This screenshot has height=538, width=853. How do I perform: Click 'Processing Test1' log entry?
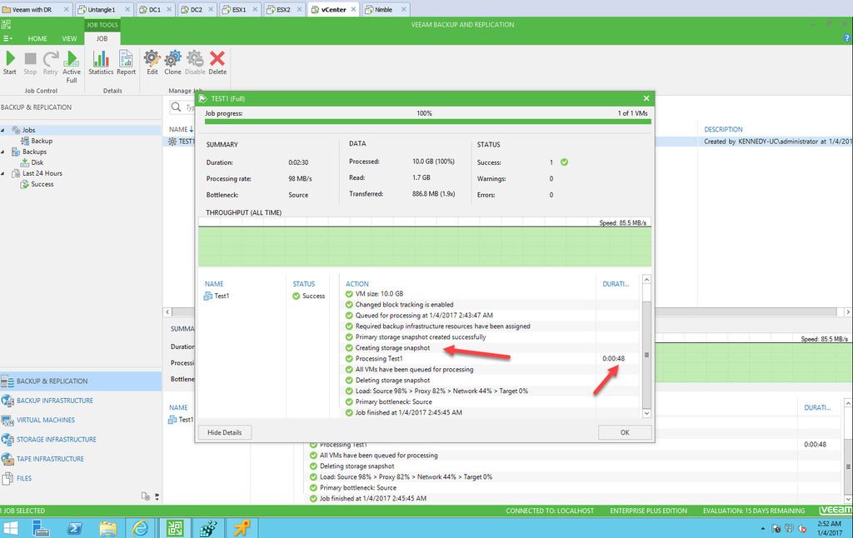click(379, 358)
